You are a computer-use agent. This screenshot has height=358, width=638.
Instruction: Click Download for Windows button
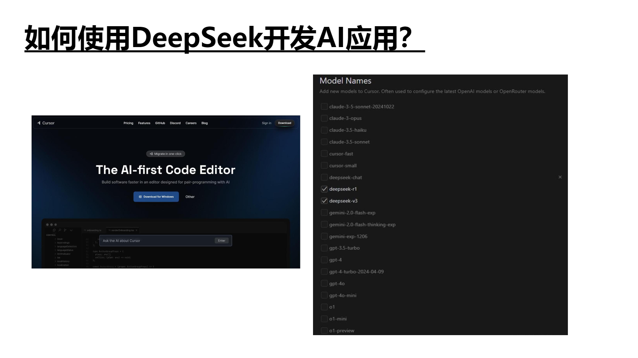(x=156, y=197)
